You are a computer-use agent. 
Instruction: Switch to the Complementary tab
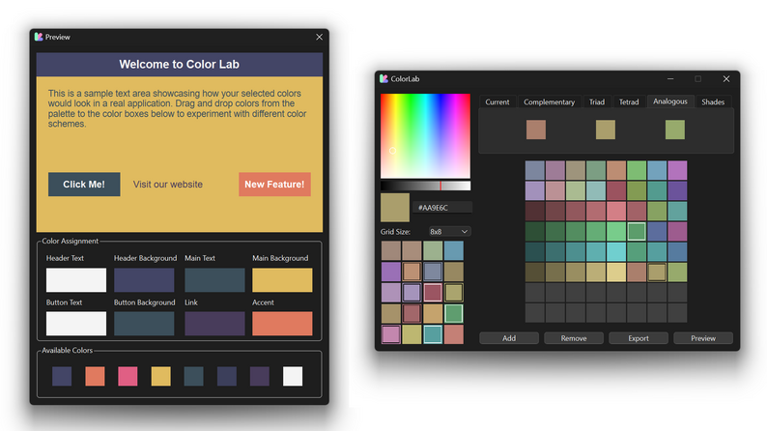[549, 101]
